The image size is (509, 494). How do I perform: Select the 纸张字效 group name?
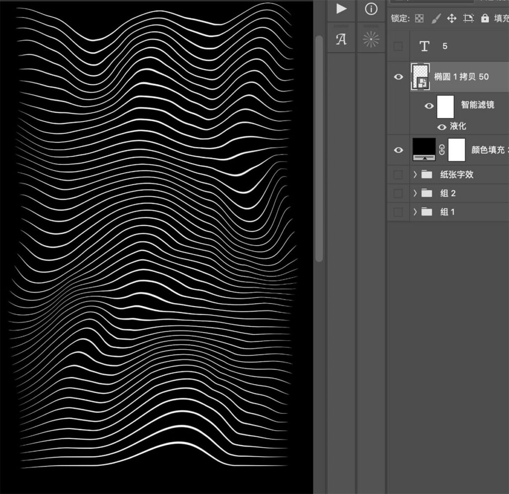tap(457, 175)
